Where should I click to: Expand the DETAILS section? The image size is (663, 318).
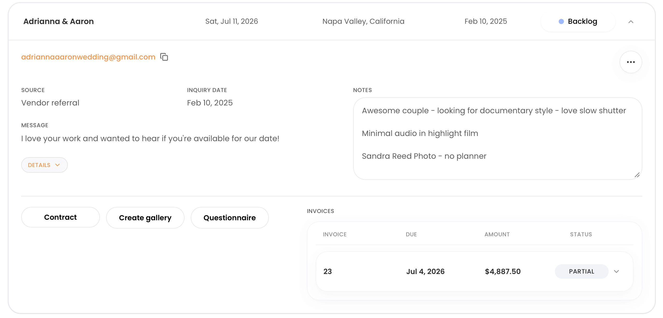(x=44, y=165)
